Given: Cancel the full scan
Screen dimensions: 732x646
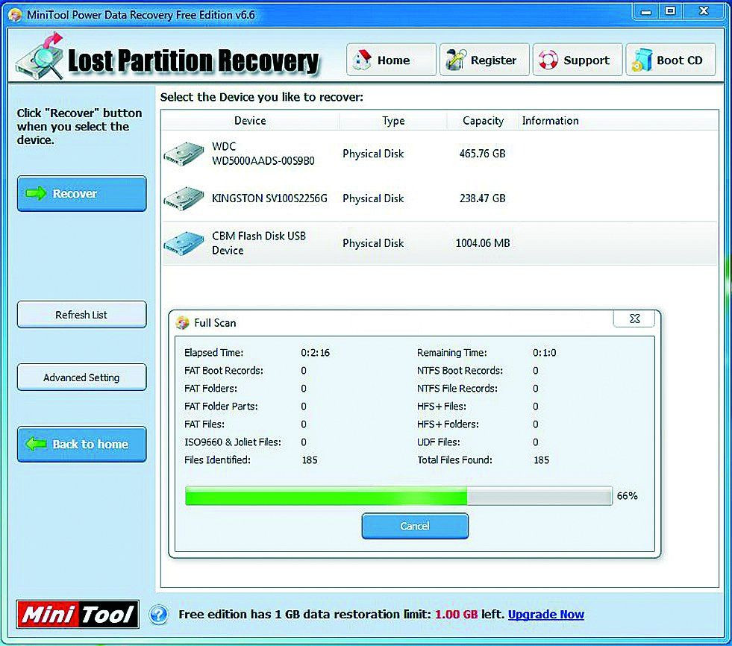Looking at the screenshot, I should tap(415, 526).
